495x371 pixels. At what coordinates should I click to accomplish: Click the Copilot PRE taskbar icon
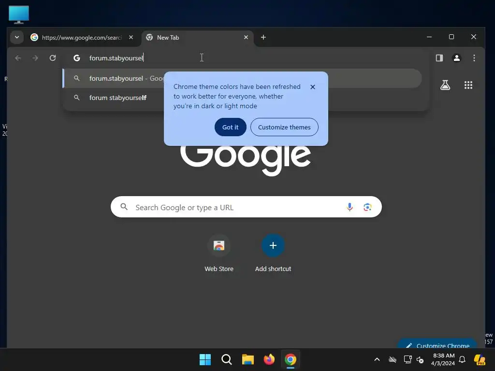480,359
